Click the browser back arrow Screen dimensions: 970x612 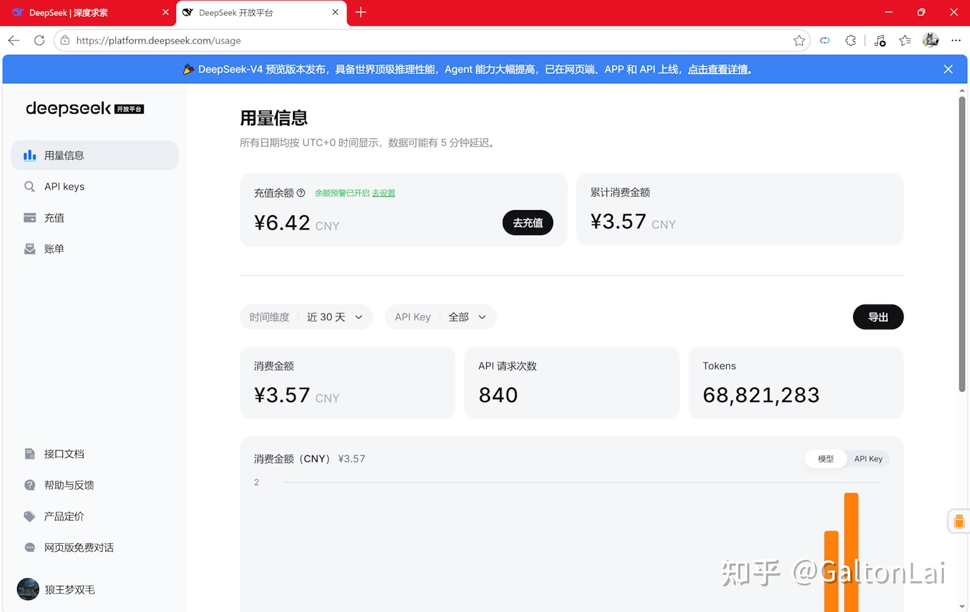(x=14, y=41)
